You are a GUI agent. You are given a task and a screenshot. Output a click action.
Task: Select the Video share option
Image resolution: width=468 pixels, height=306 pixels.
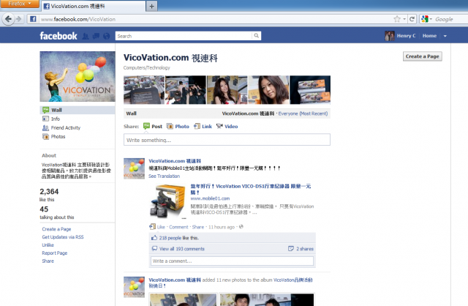pos(227,126)
